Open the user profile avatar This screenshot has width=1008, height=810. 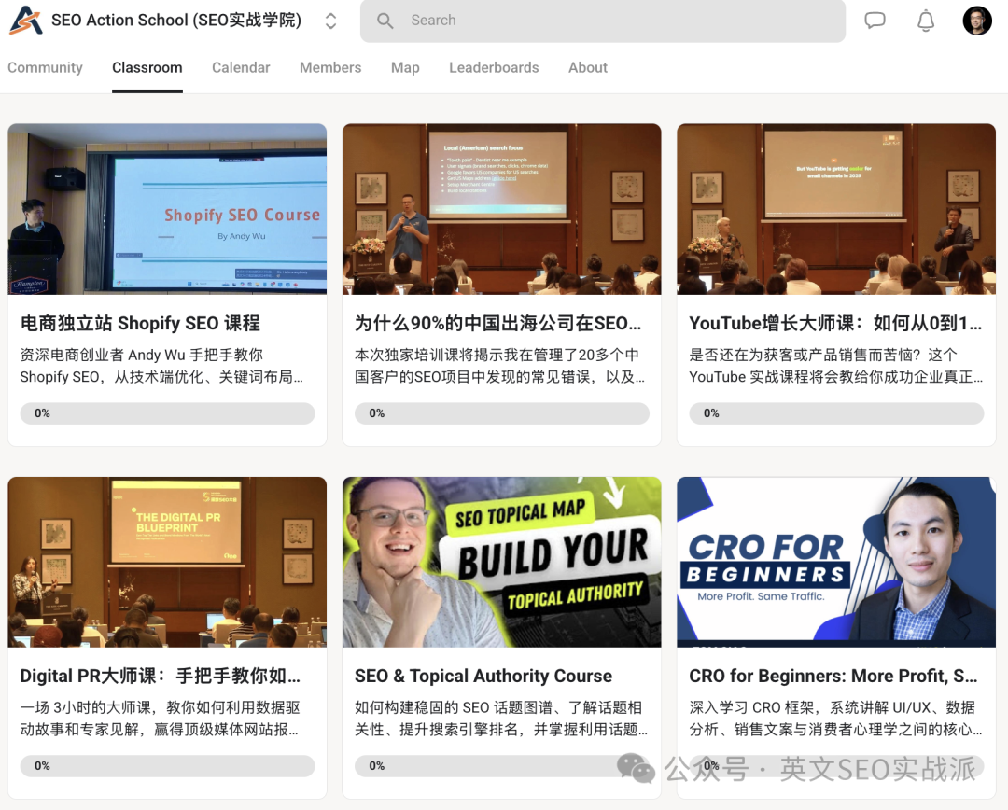point(976,21)
